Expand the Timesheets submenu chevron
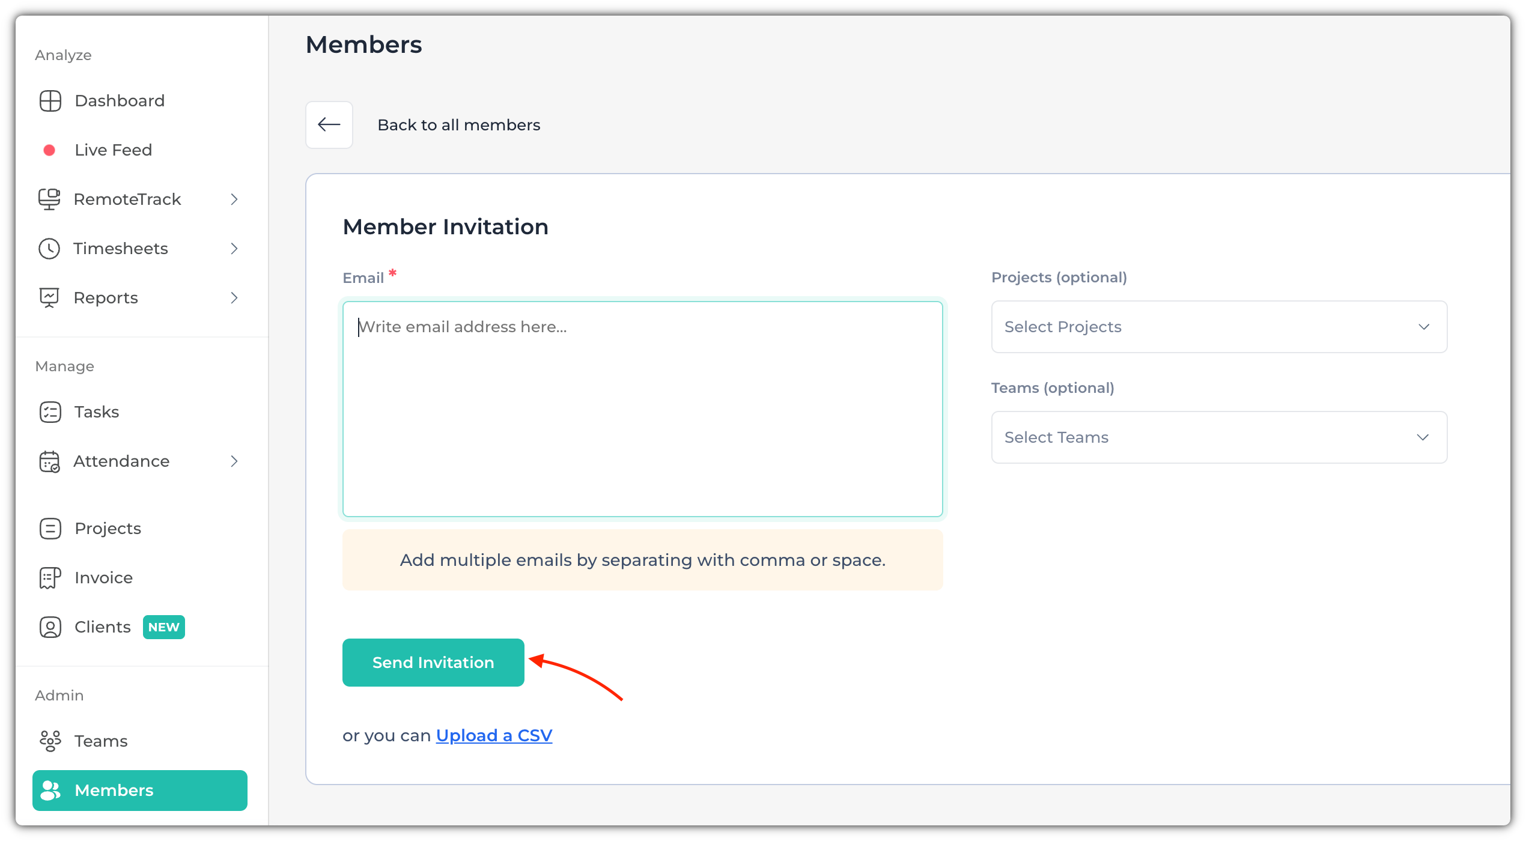The height and width of the screenshot is (841, 1526). [x=234, y=249]
